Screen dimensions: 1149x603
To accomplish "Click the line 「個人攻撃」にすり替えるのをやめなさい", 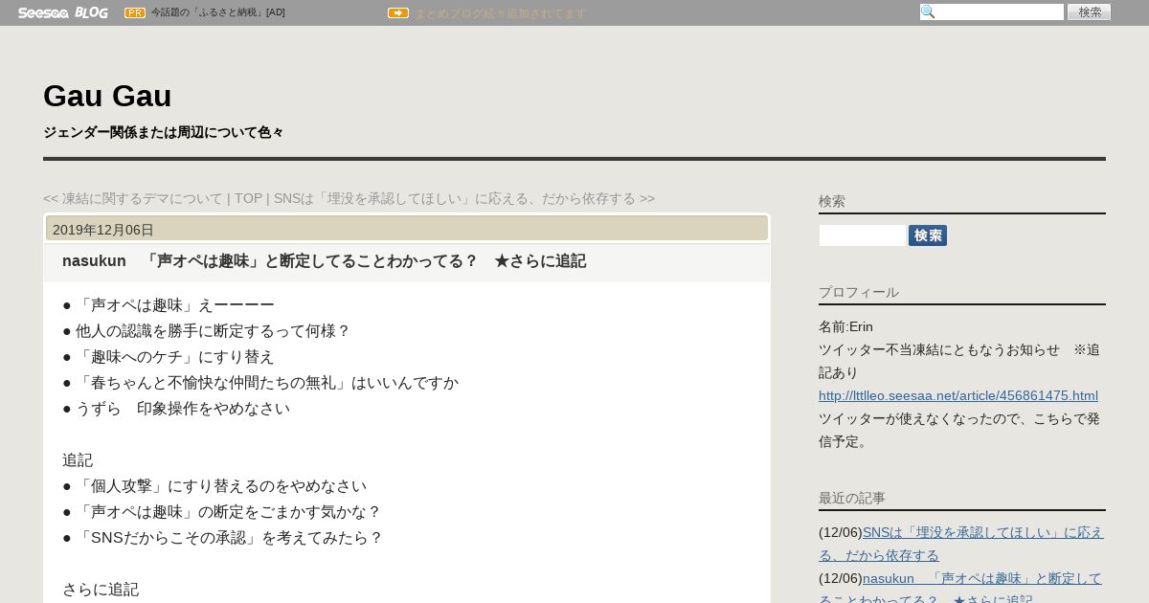I will click(214, 486).
